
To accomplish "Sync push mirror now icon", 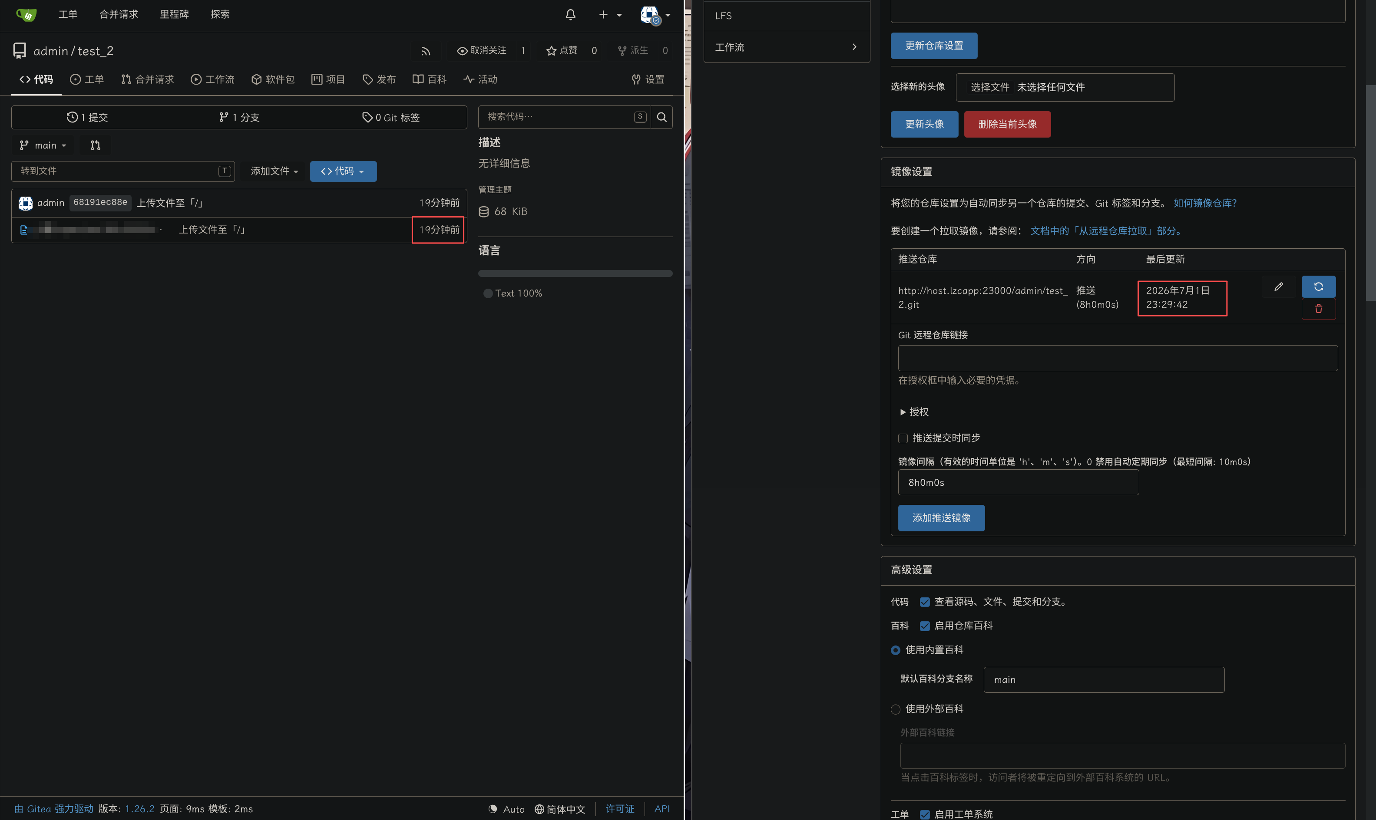I will click(1319, 287).
